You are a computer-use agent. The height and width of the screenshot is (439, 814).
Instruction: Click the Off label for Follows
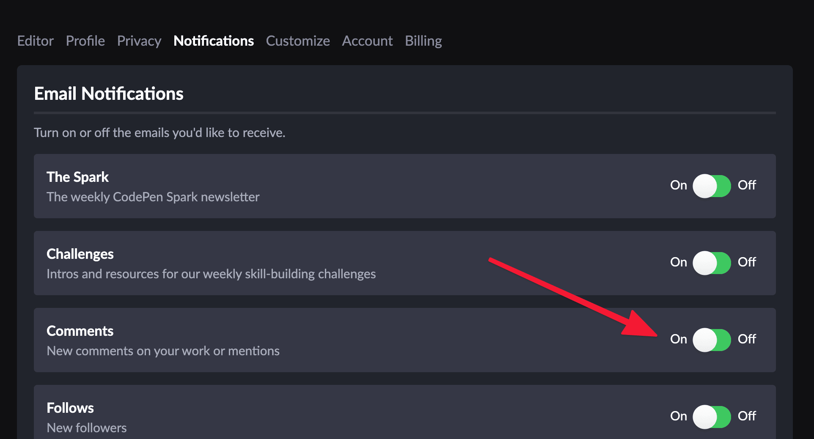(747, 416)
